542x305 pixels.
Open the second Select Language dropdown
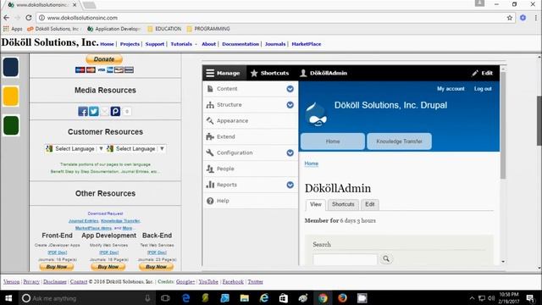tap(135, 149)
